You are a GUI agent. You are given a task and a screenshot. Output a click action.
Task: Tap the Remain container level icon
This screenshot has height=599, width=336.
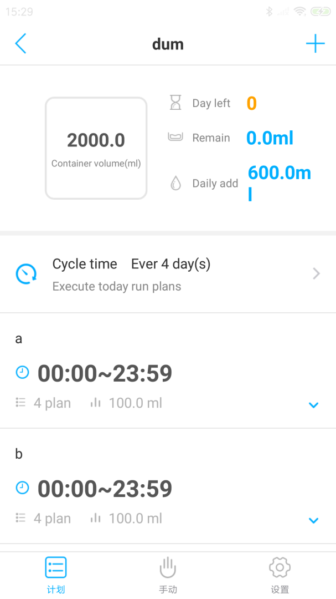(175, 137)
